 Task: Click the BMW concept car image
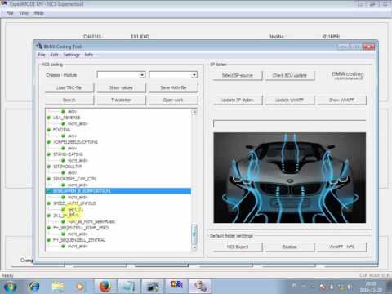click(289, 178)
